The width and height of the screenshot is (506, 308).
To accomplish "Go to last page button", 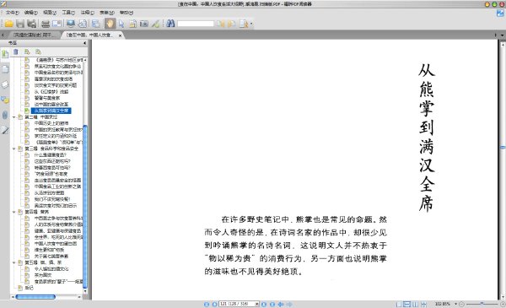I will coord(272,304).
